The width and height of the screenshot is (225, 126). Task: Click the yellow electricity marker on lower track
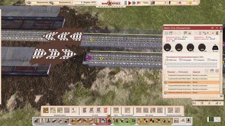tap(102, 58)
